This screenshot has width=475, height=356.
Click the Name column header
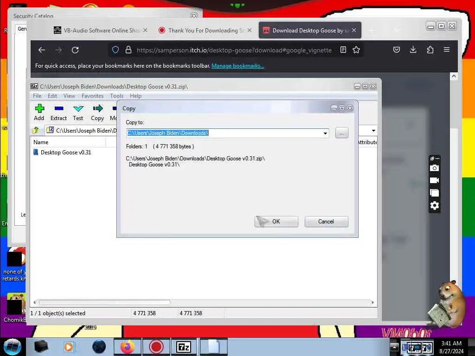click(69, 142)
